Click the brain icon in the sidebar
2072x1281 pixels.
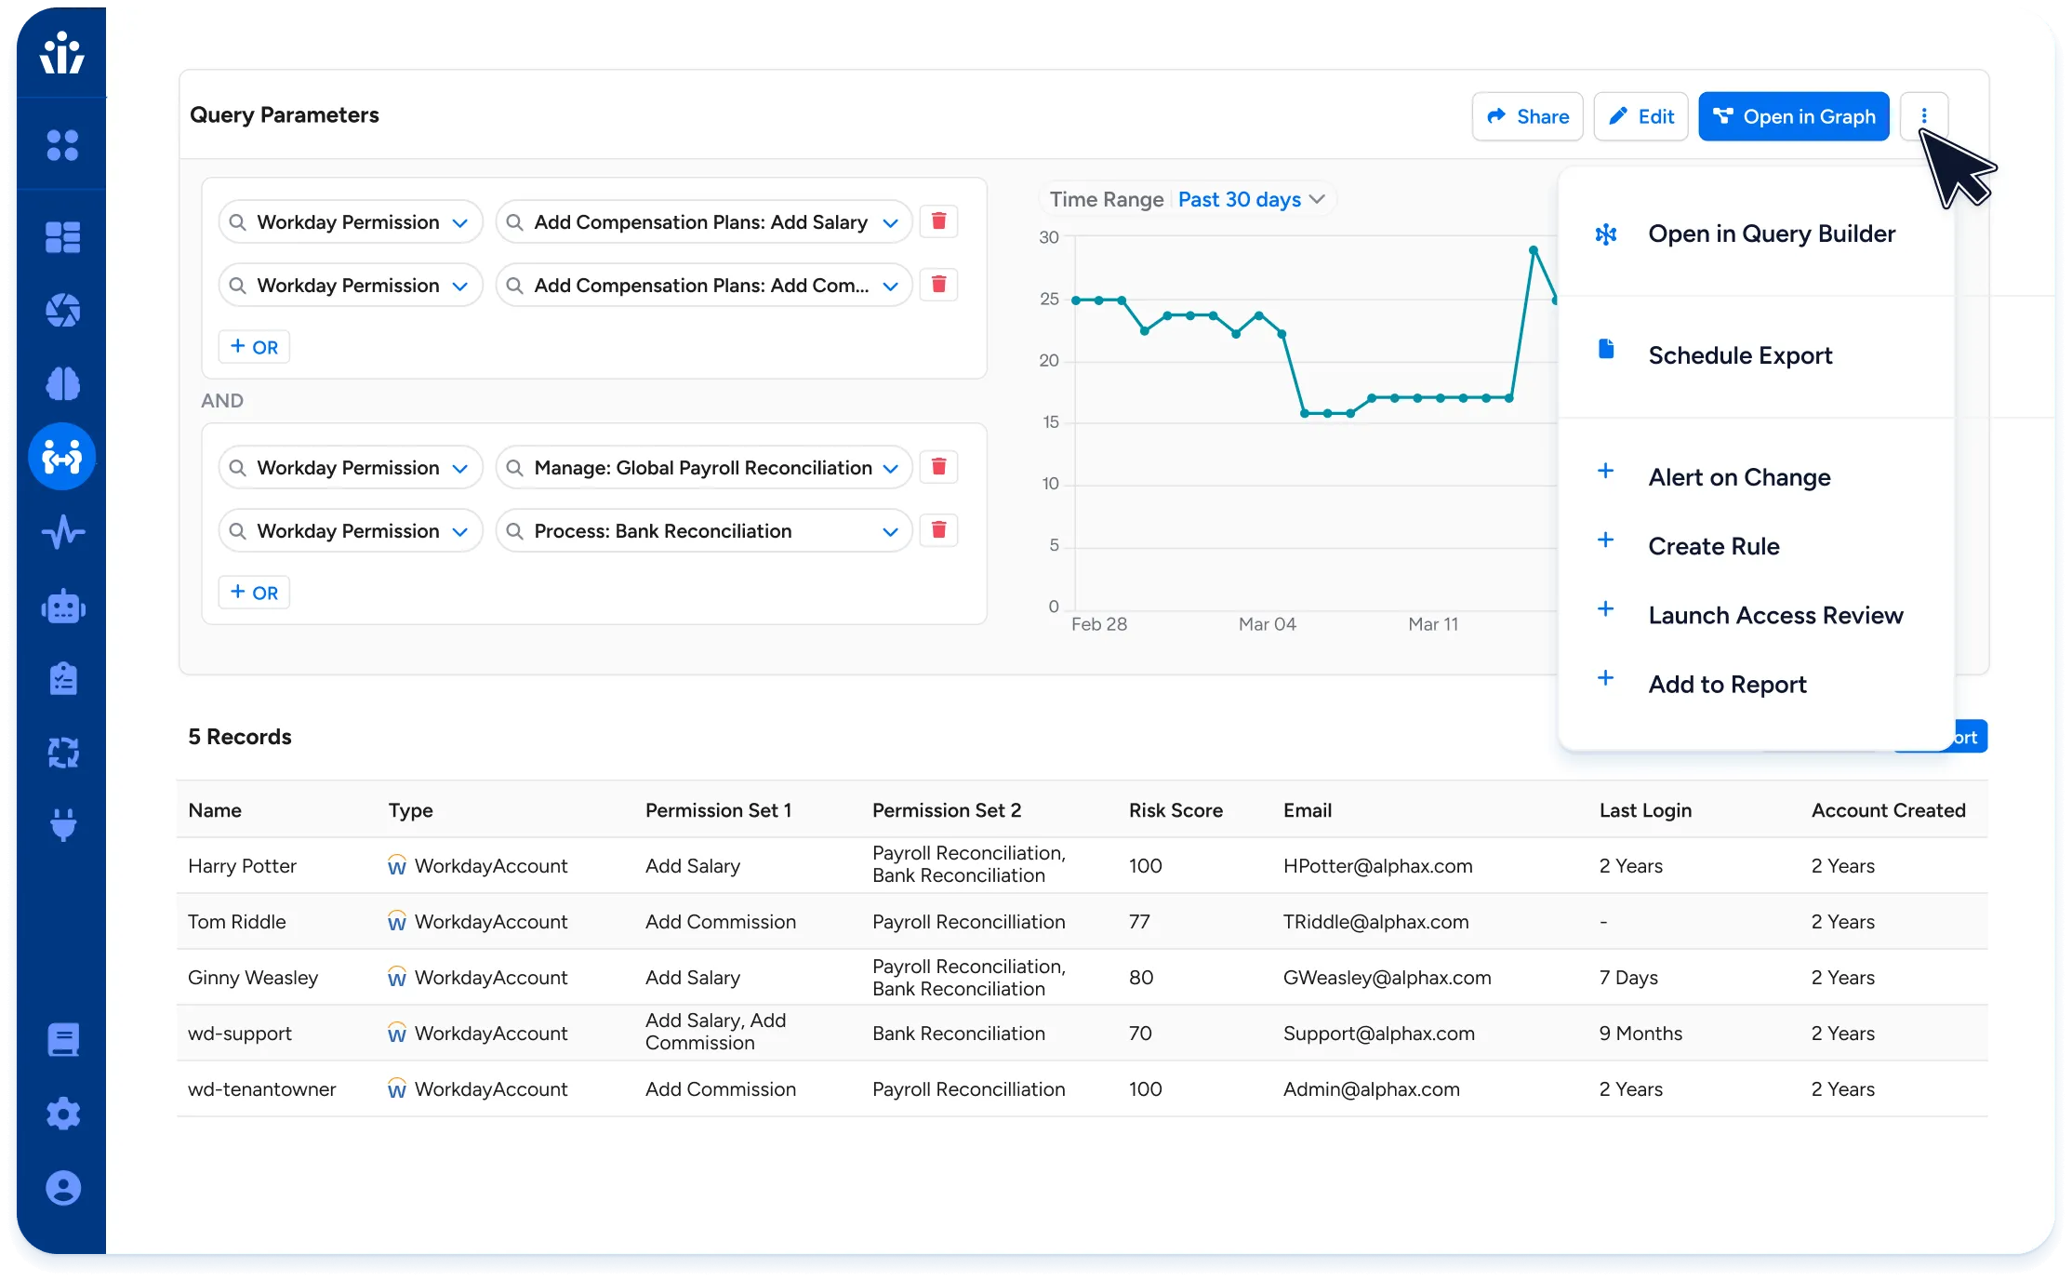62,383
